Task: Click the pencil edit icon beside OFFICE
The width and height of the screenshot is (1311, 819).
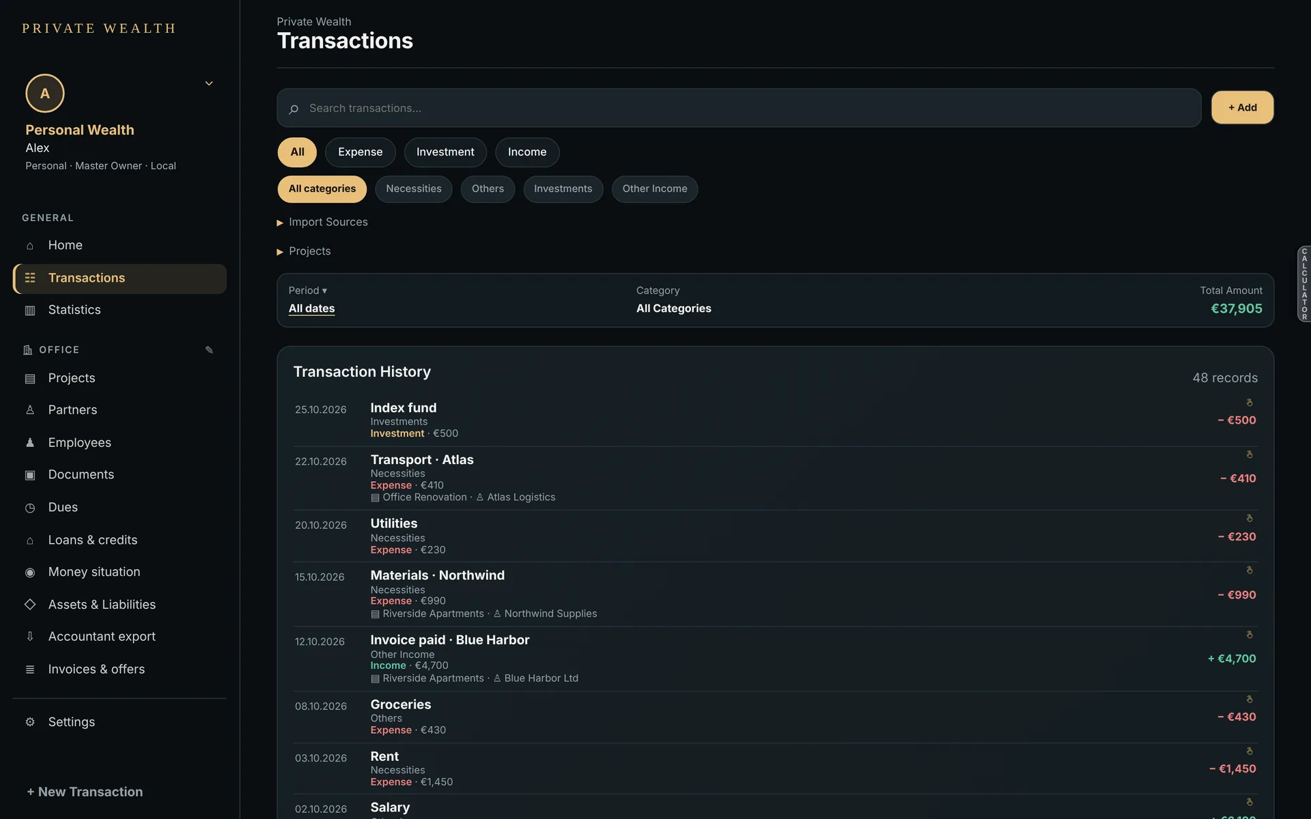Action: pos(210,350)
